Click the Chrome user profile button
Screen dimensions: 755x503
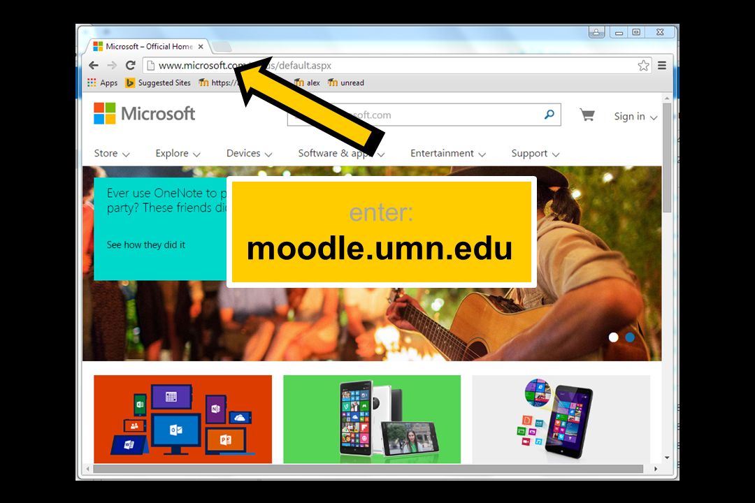coord(596,32)
